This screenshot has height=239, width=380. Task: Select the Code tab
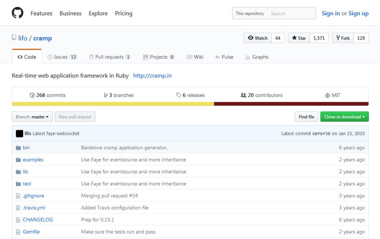tap(27, 57)
